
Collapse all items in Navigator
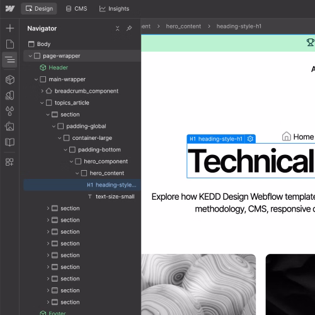[x=117, y=28]
